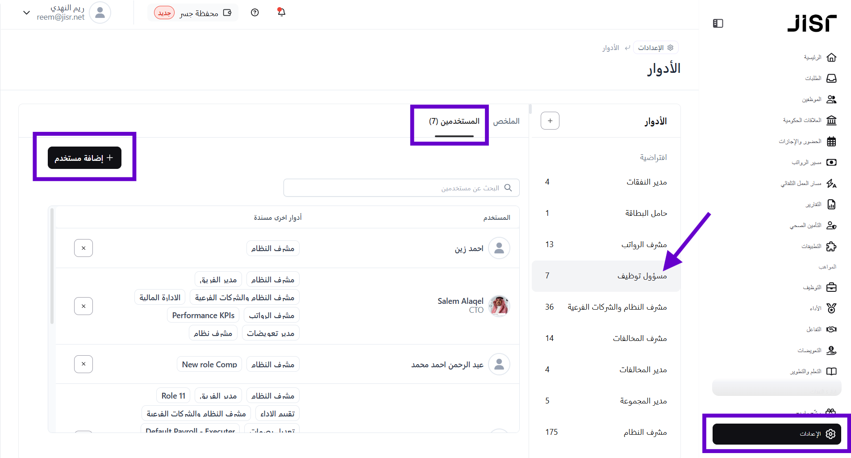The height and width of the screenshot is (458, 851).
Task: Open the Home (الرئيسية) sidebar icon
Action: pos(831,58)
